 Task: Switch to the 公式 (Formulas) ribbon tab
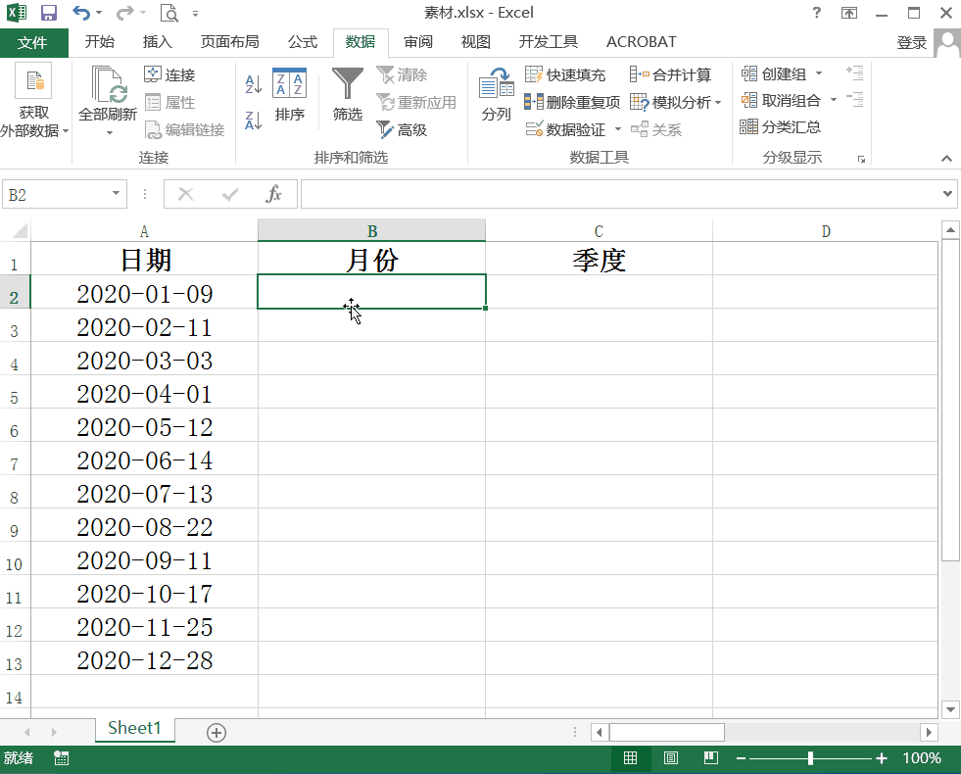tap(303, 42)
